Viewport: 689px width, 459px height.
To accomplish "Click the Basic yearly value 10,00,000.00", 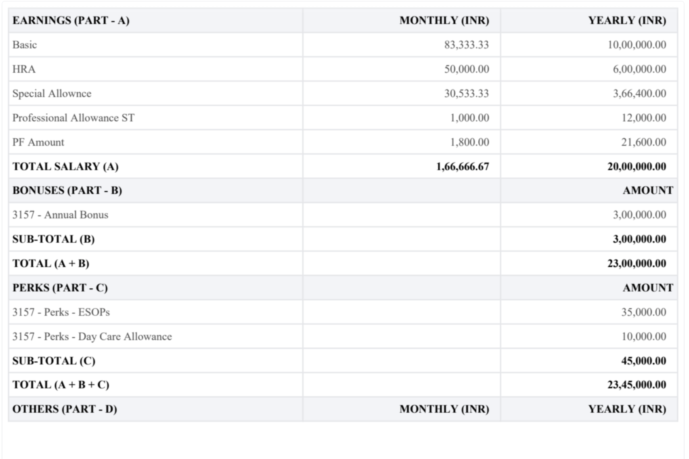I will (x=637, y=45).
